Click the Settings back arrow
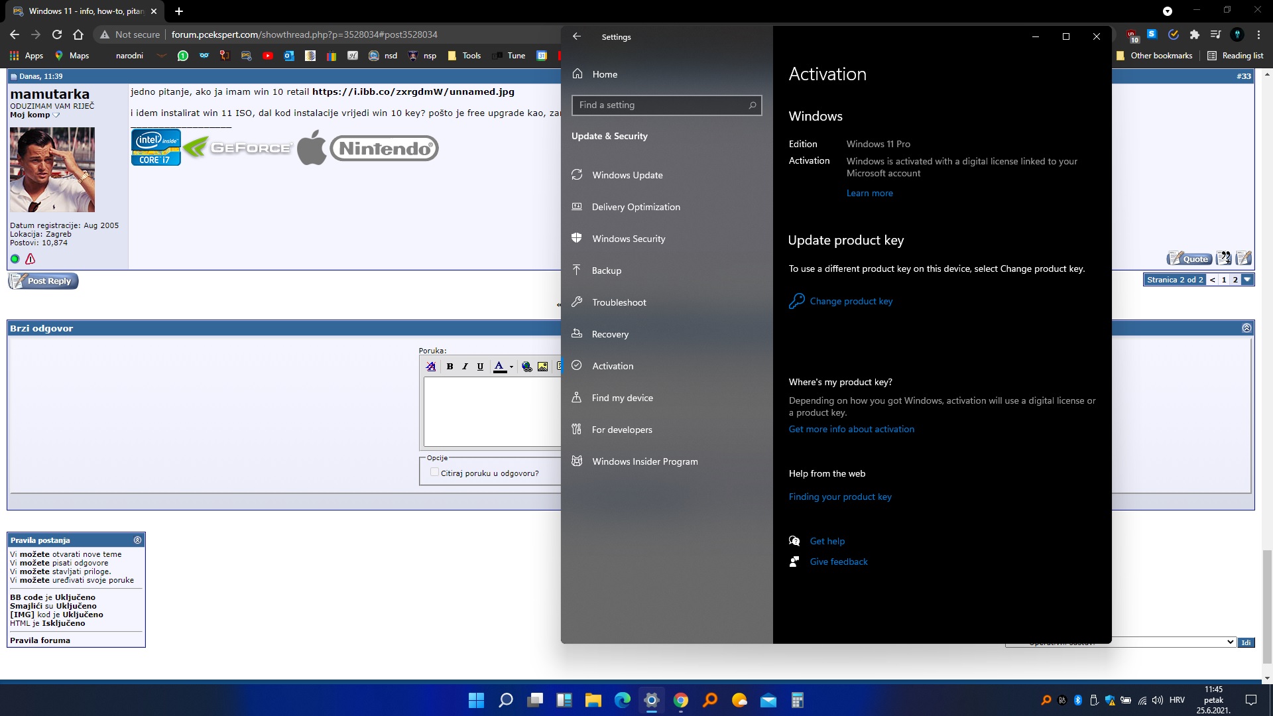This screenshot has width=1273, height=716. [577, 36]
